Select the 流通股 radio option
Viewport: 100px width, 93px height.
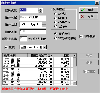point(56,18)
